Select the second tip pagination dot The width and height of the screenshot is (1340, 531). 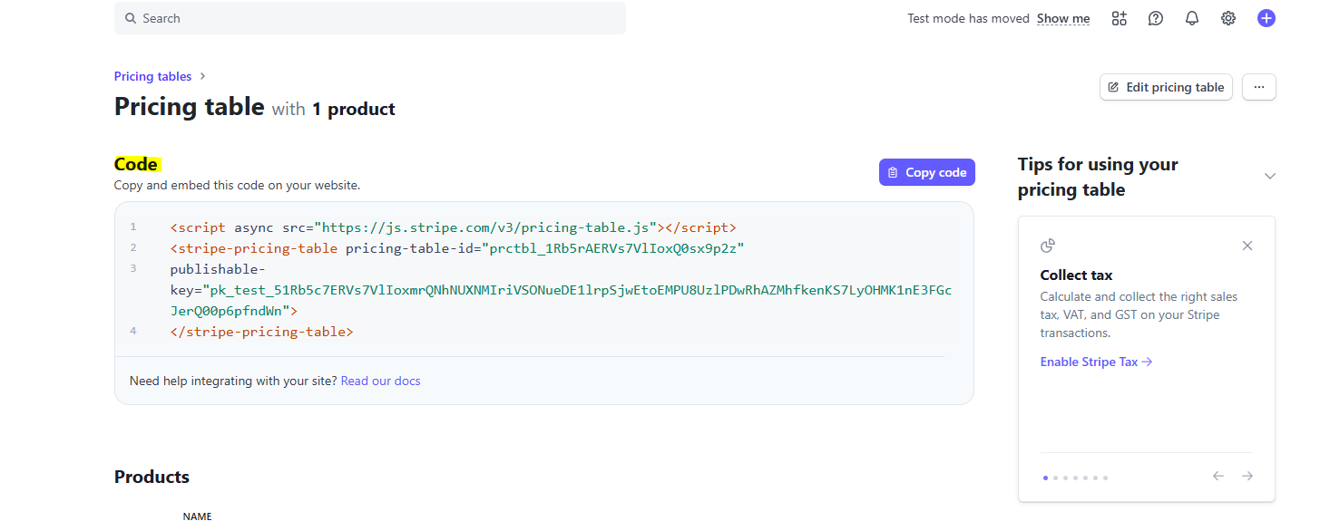click(1055, 478)
